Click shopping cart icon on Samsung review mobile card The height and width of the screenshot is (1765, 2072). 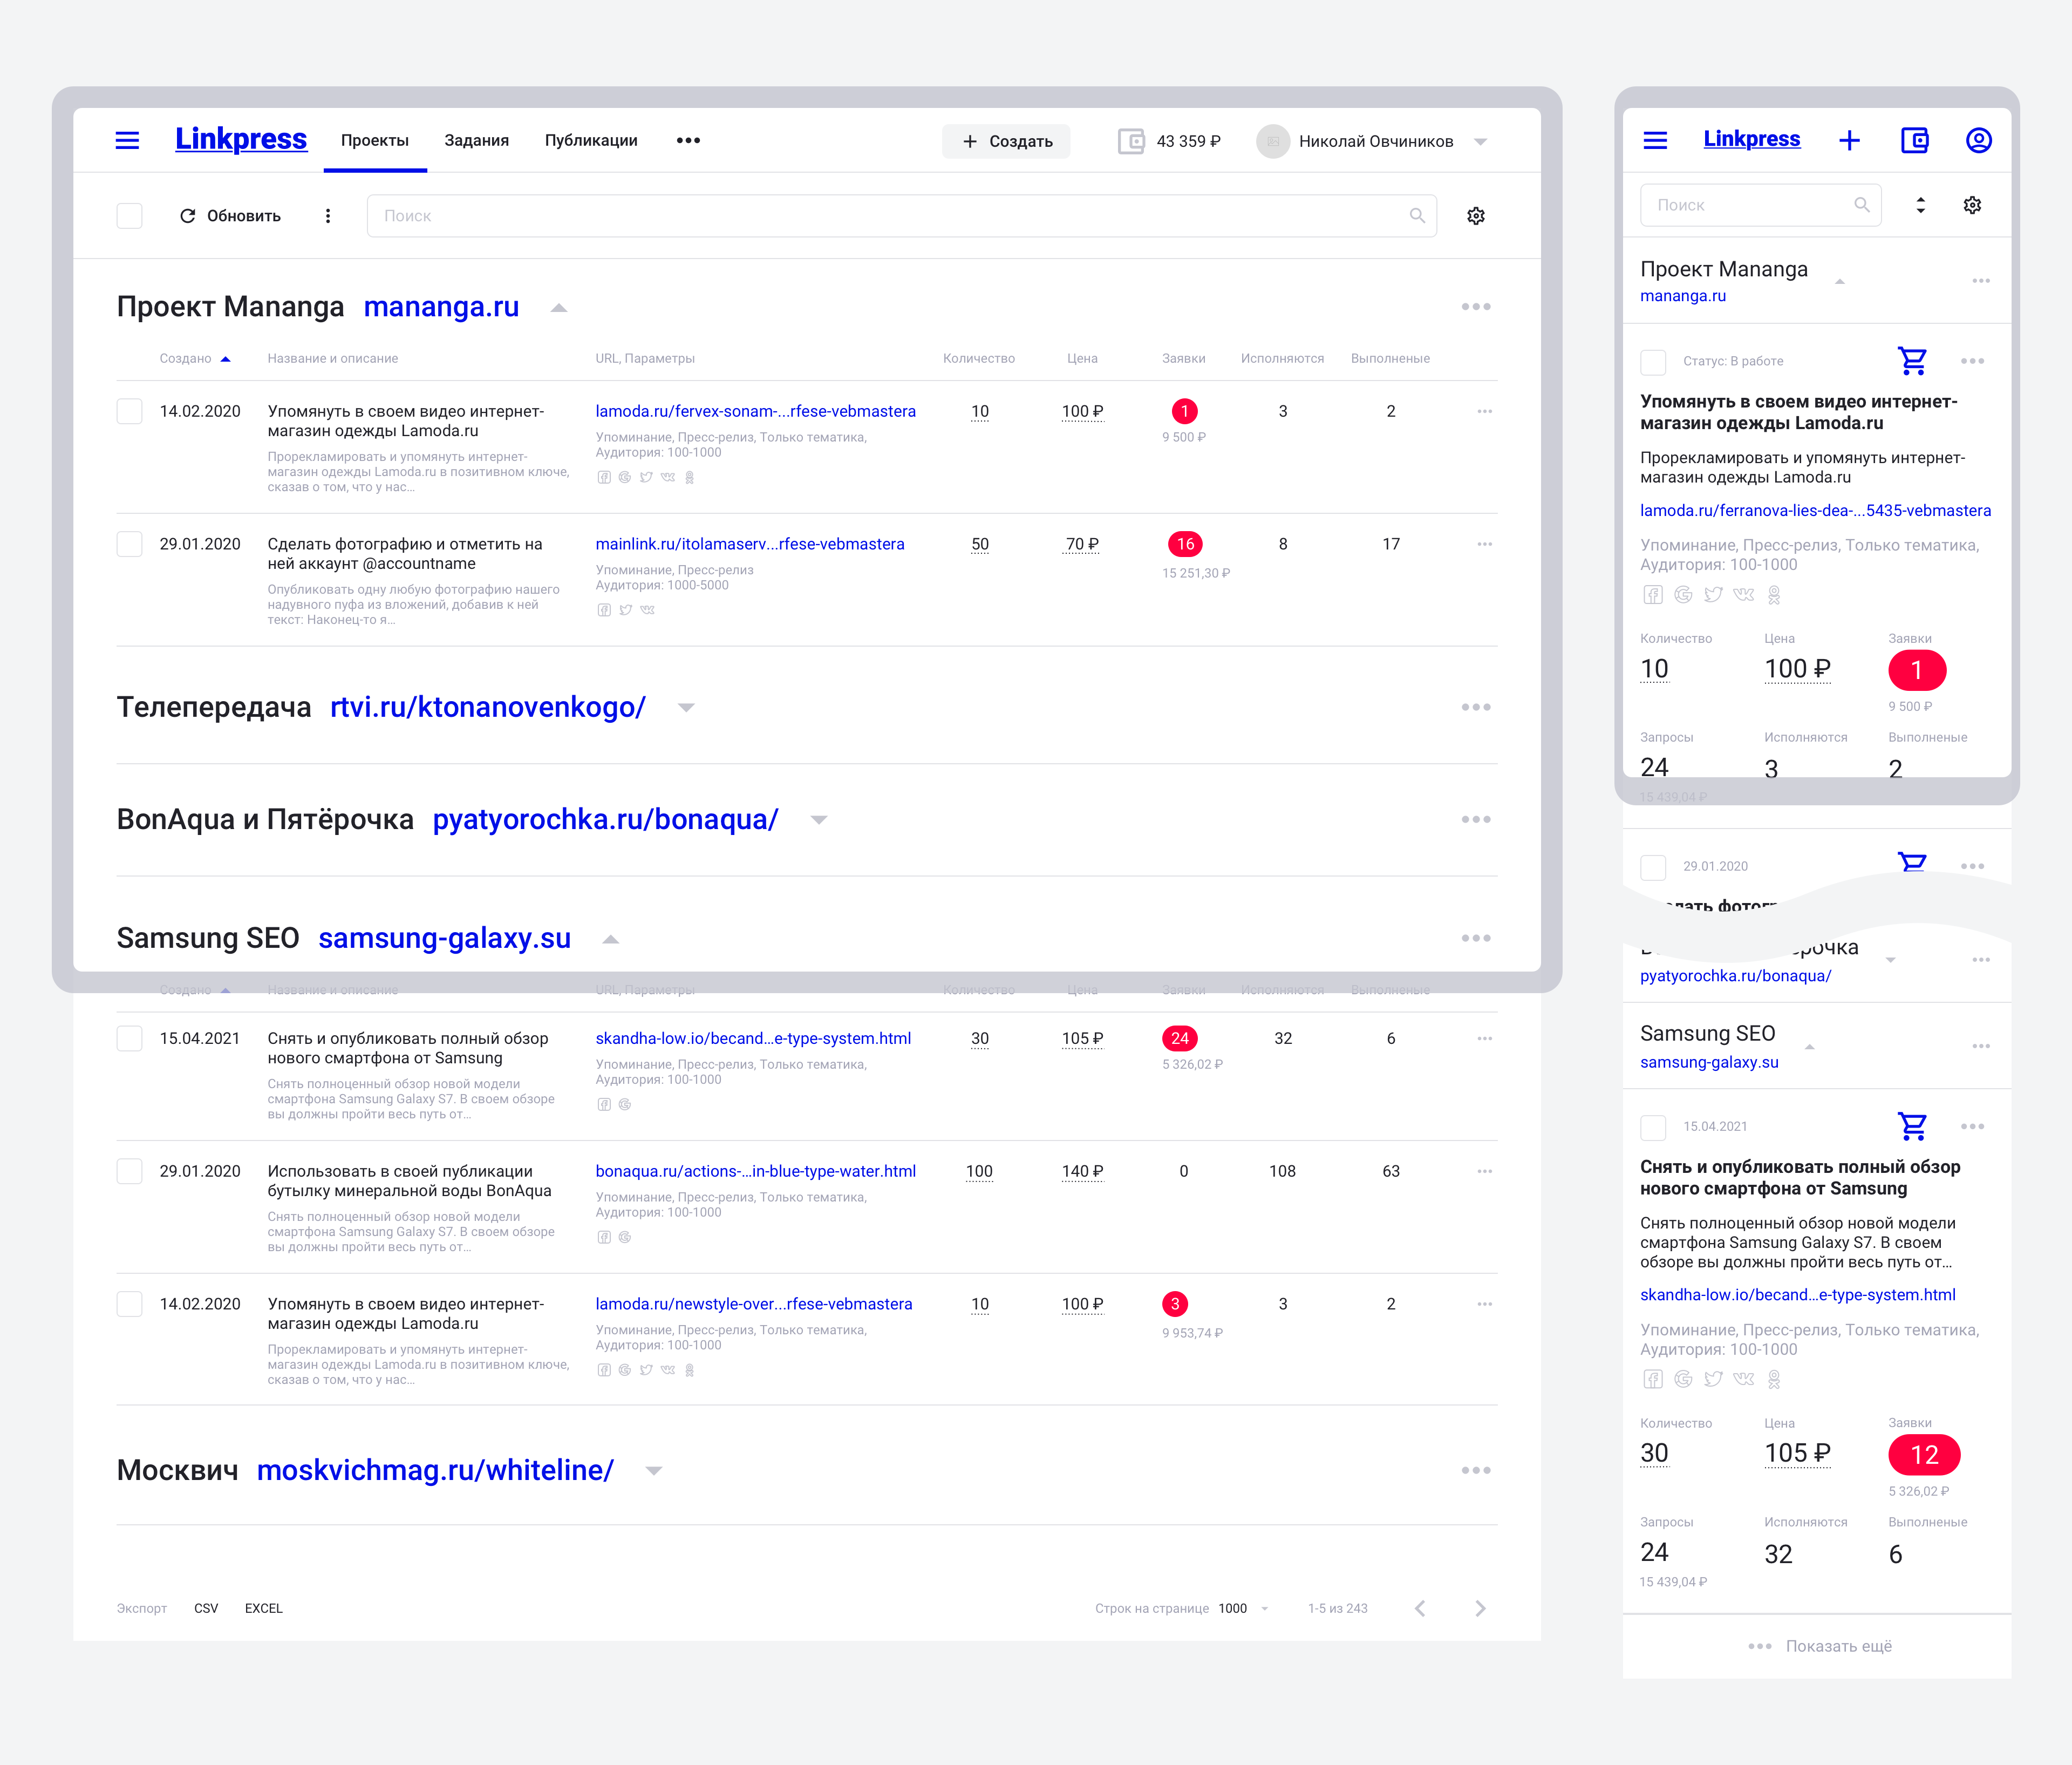coord(1912,1126)
